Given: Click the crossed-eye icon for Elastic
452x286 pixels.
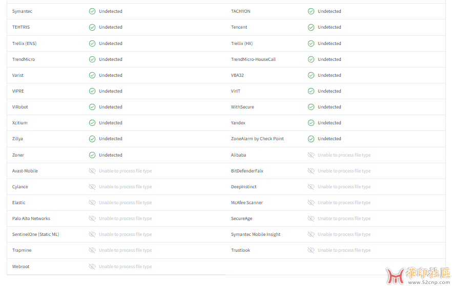Looking at the screenshot, I should [x=92, y=203].
